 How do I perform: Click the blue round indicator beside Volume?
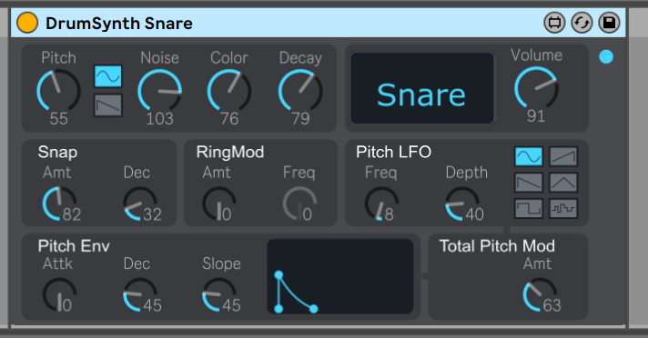(x=606, y=56)
